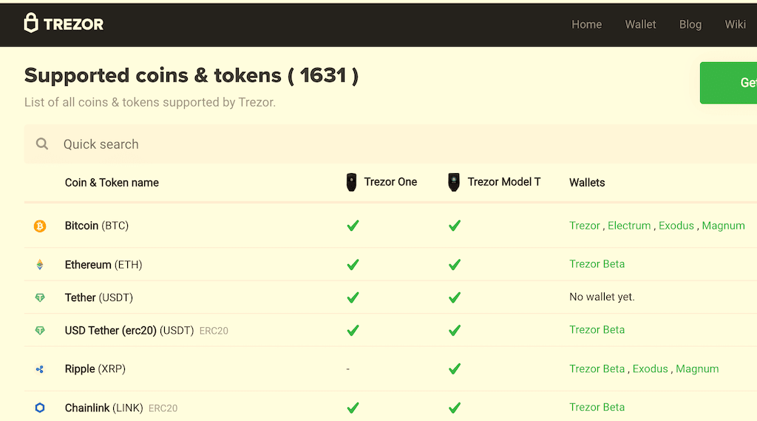757x421 pixels.
Task: Select the Bitcoin (BTC) row name
Action: pyautogui.click(x=97, y=226)
